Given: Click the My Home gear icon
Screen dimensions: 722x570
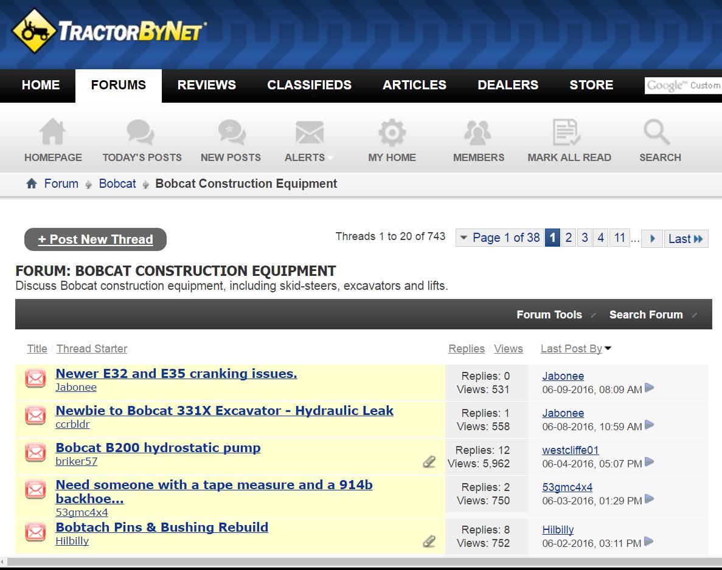Looking at the screenshot, I should (x=392, y=132).
